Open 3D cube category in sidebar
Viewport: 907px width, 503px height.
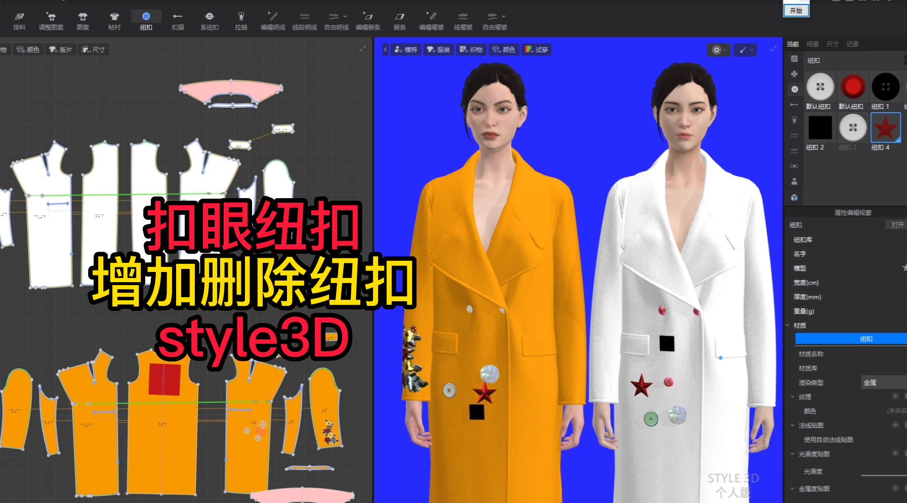pos(794,197)
